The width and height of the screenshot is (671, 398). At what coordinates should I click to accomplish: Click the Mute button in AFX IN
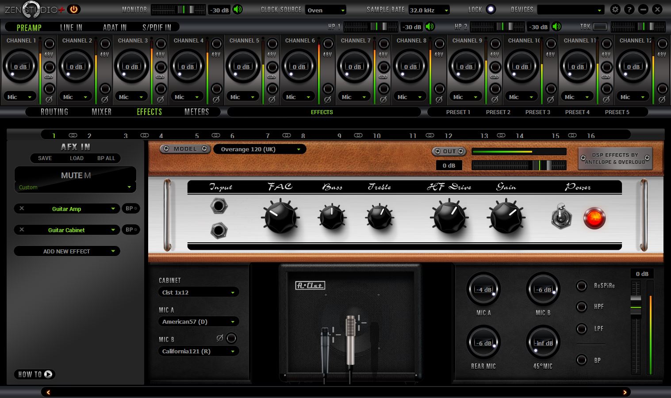(x=75, y=175)
